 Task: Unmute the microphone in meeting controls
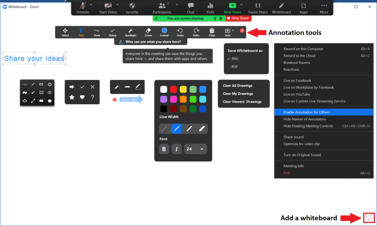(x=83, y=8)
